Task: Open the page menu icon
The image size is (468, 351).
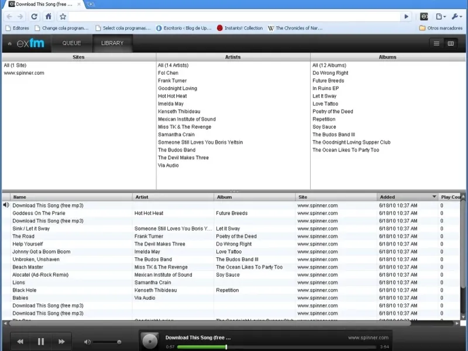Action: 441,16
